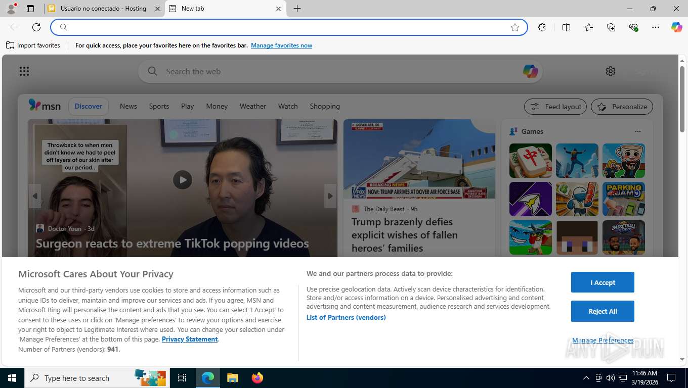The image size is (688, 388).
Task: Open the tab actions menu icon
Action: pyautogui.click(x=30, y=9)
